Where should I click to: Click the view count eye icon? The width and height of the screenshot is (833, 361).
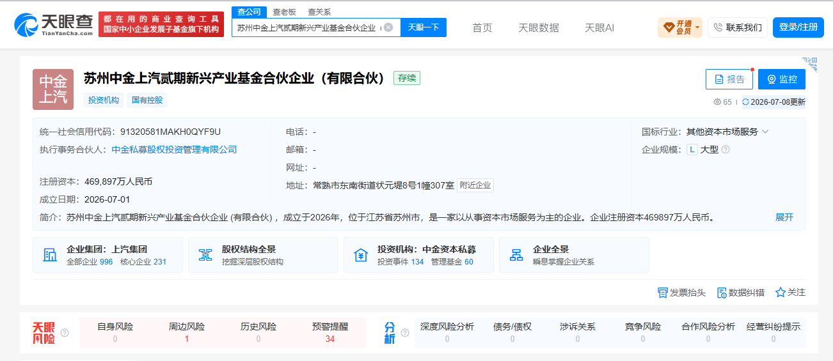(717, 102)
